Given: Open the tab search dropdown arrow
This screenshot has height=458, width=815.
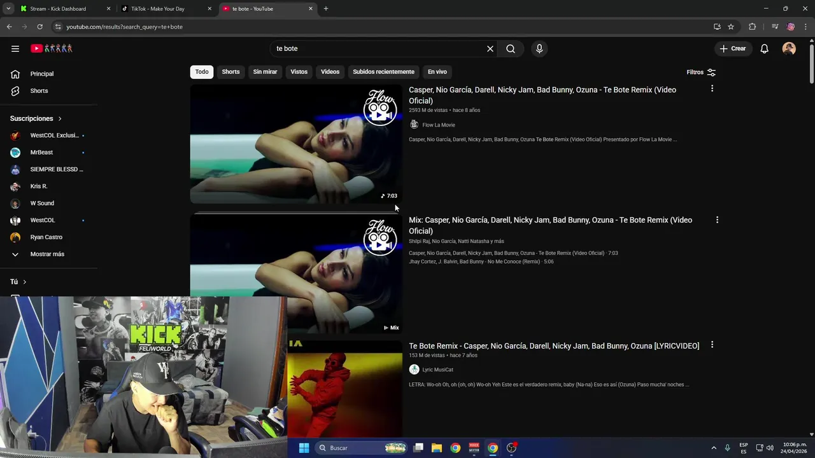Looking at the screenshot, I should coord(8,9).
